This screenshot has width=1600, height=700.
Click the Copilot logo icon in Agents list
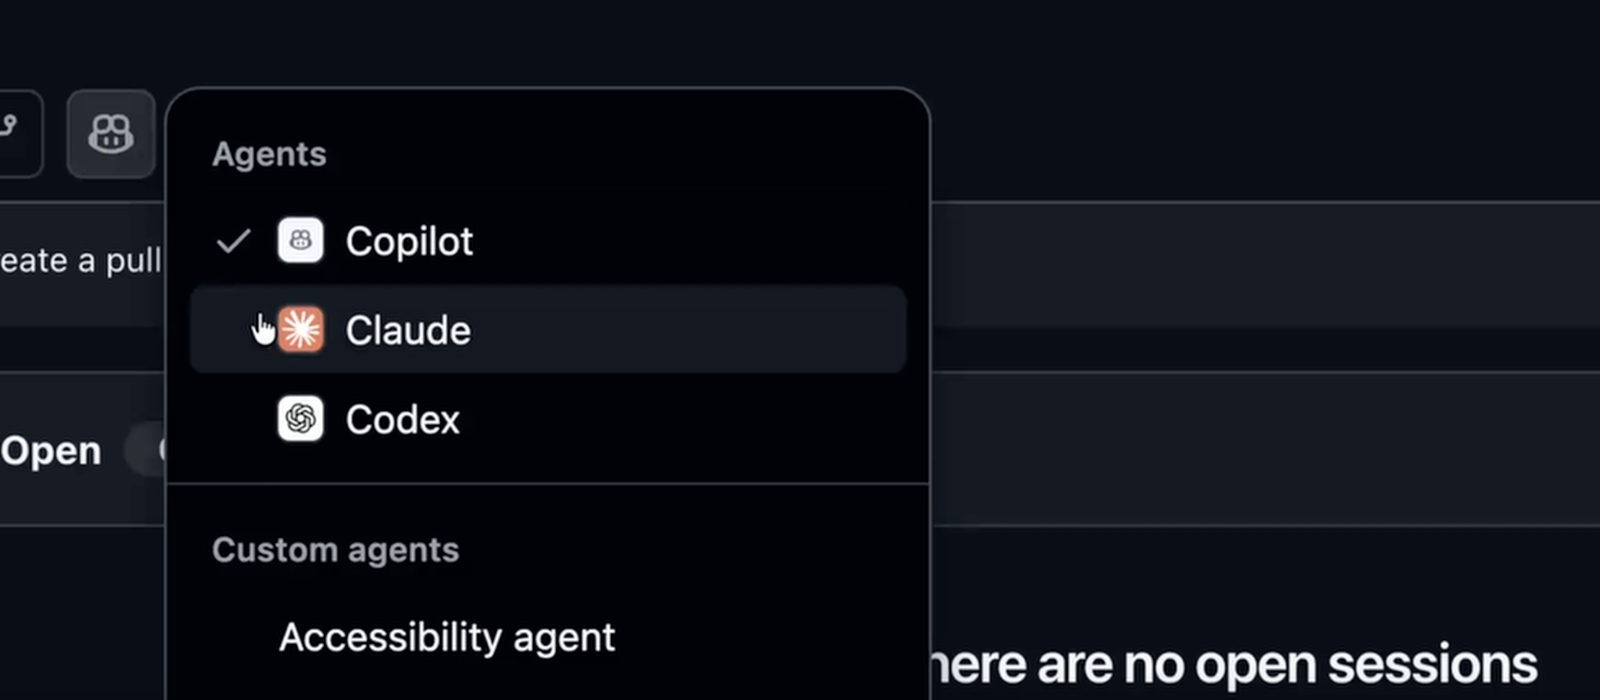[x=301, y=240]
